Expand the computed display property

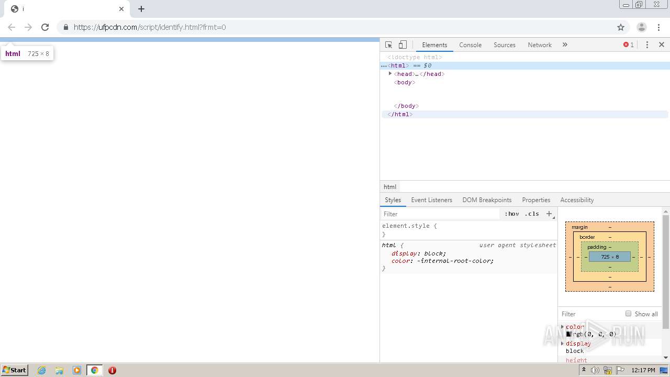[x=563, y=343]
